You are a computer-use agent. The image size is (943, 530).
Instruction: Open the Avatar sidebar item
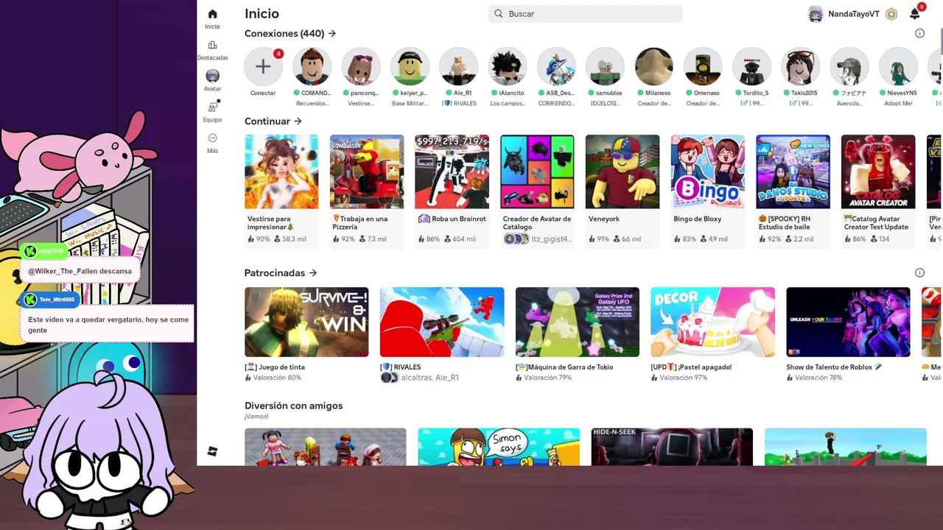(212, 76)
